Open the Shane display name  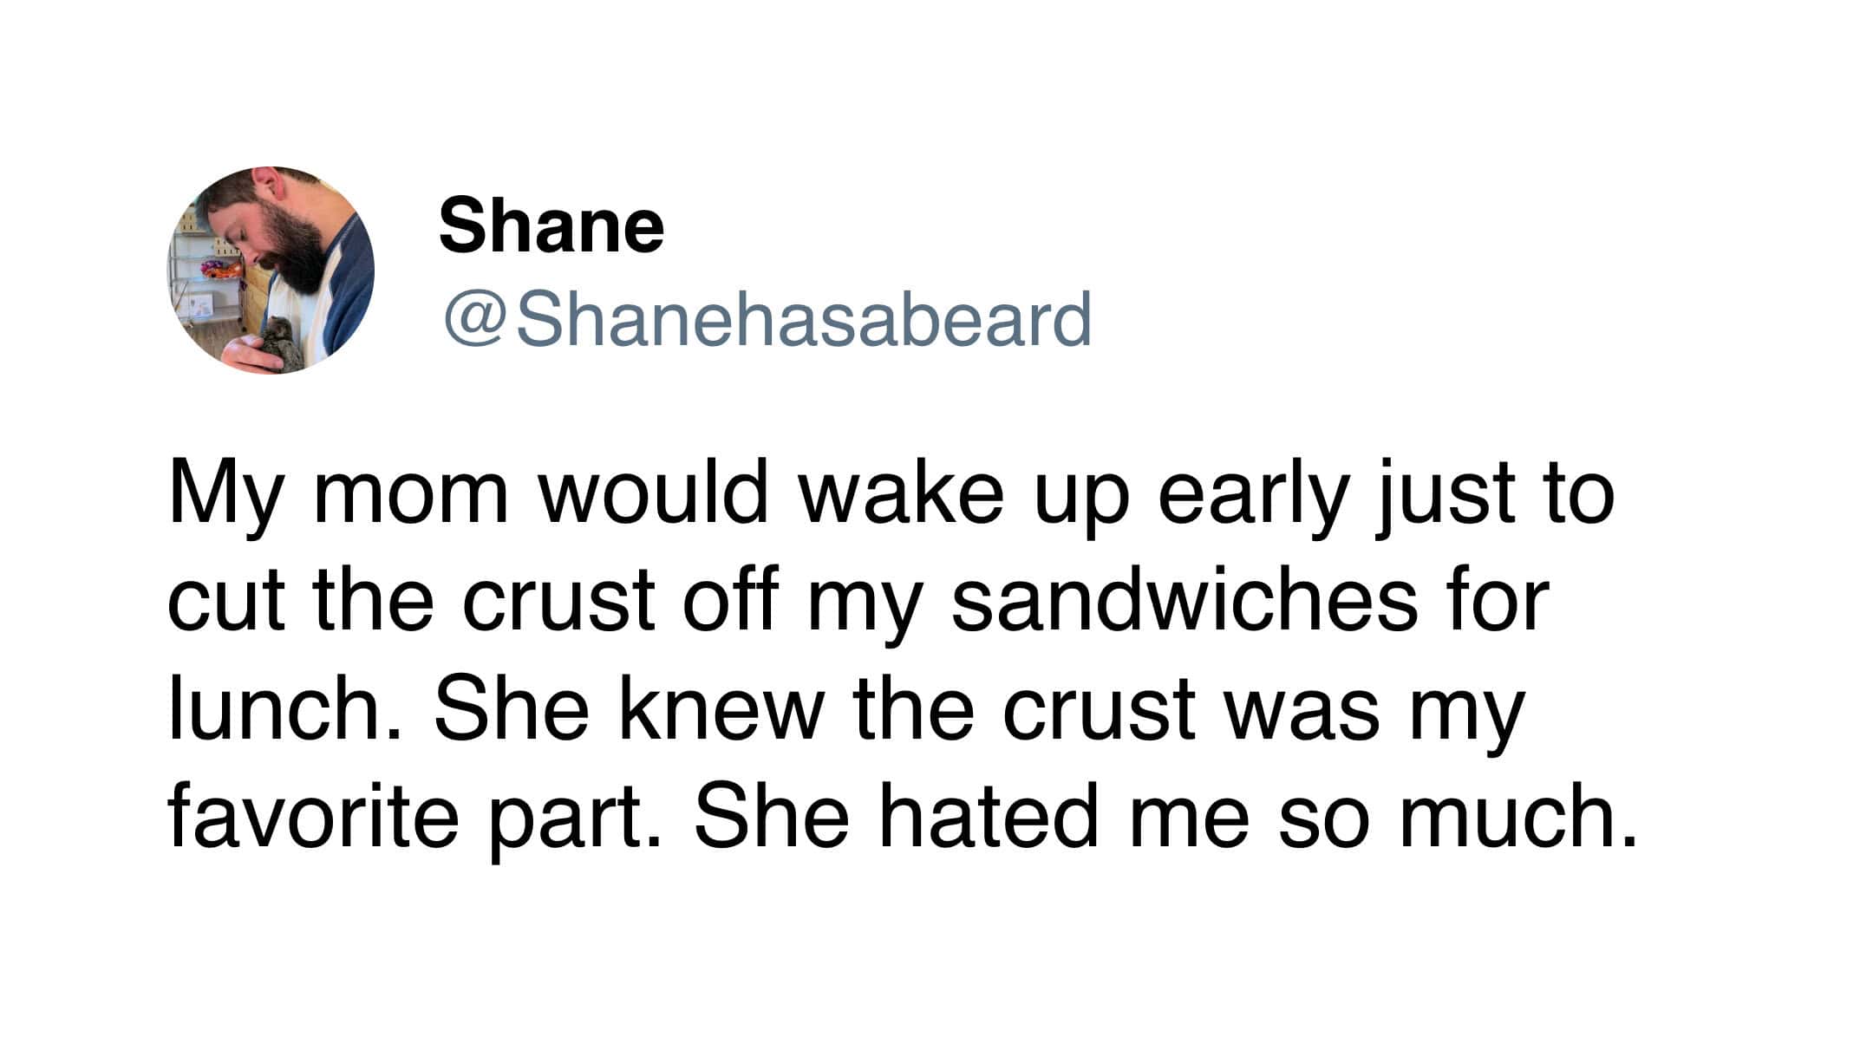click(551, 226)
